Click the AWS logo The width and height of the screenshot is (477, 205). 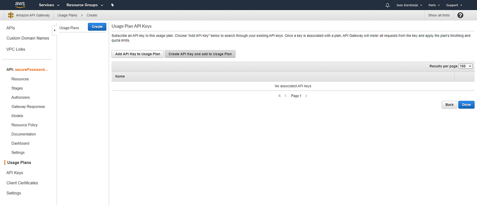20,5
